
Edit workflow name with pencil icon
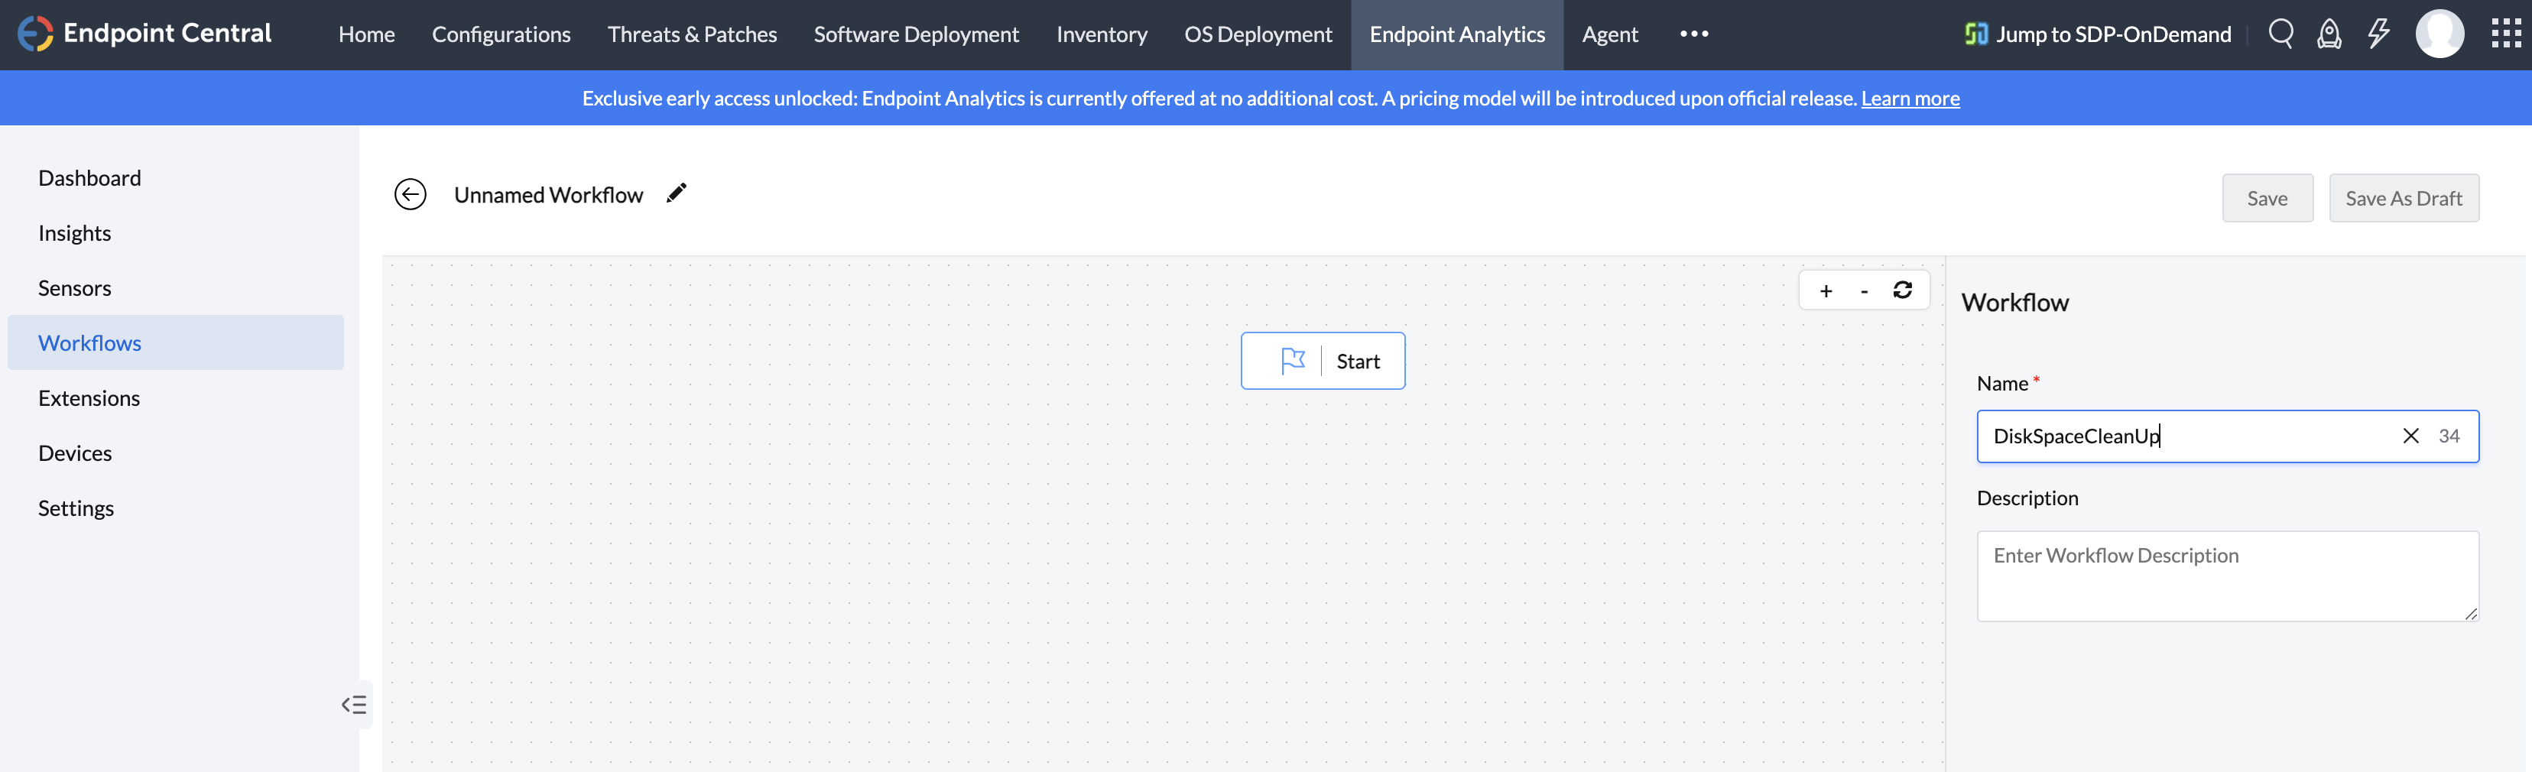click(x=677, y=193)
